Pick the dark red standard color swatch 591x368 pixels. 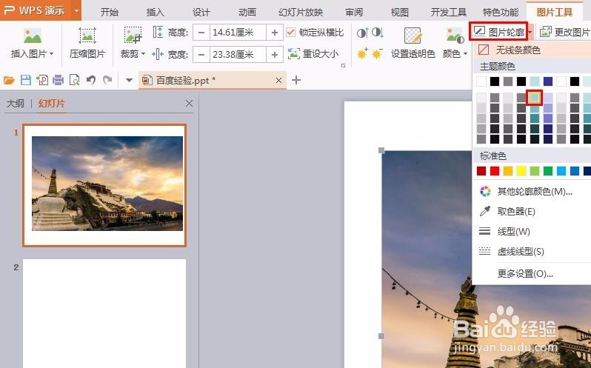pos(481,171)
